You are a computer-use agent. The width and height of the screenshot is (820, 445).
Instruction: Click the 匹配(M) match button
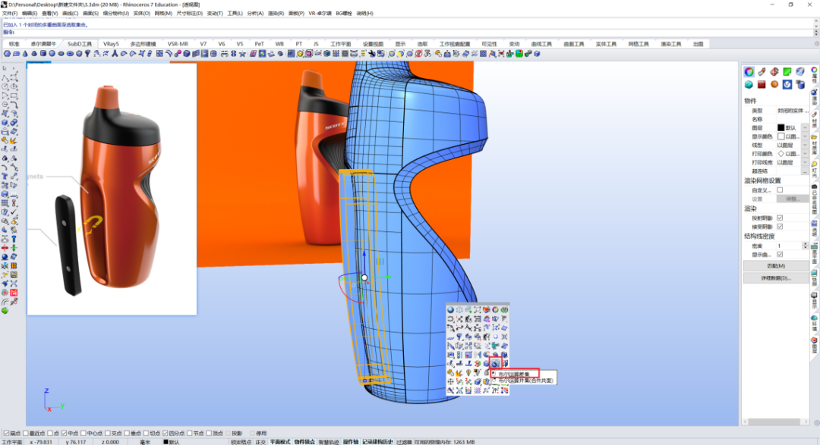tap(776, 266)
